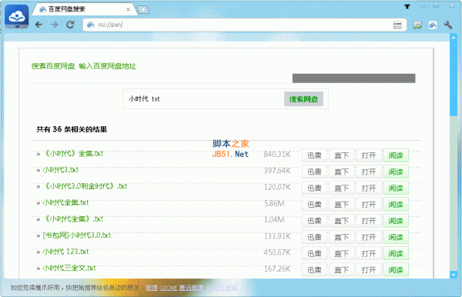Click 阅读 in the 小时代 123.txt row

396,253
